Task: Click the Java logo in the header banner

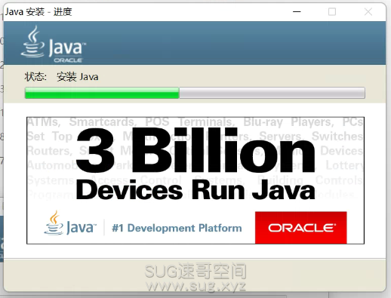Action: coord(54,45)
